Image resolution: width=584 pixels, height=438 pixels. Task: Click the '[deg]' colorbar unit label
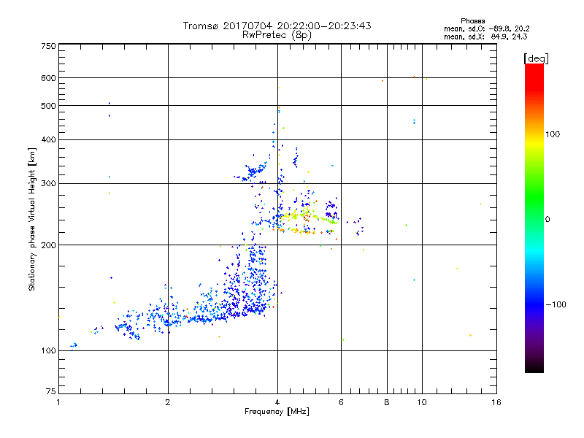point(536,58)
